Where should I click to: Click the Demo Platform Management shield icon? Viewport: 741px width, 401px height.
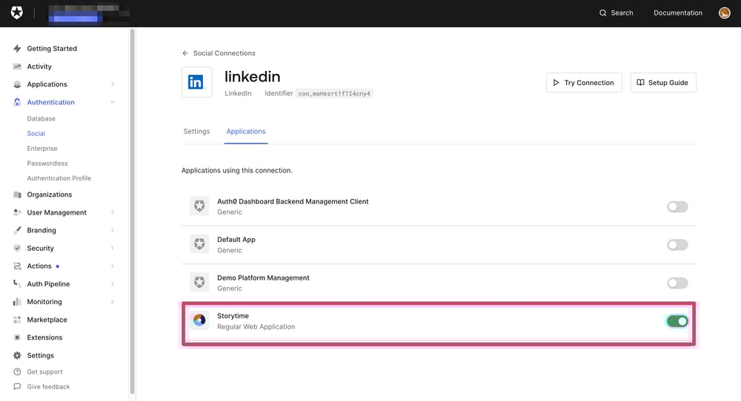pyautogui.click(x=199, y=282)
